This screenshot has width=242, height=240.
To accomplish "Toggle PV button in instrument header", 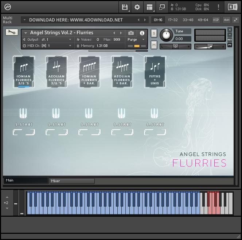I will coord(230,45).
